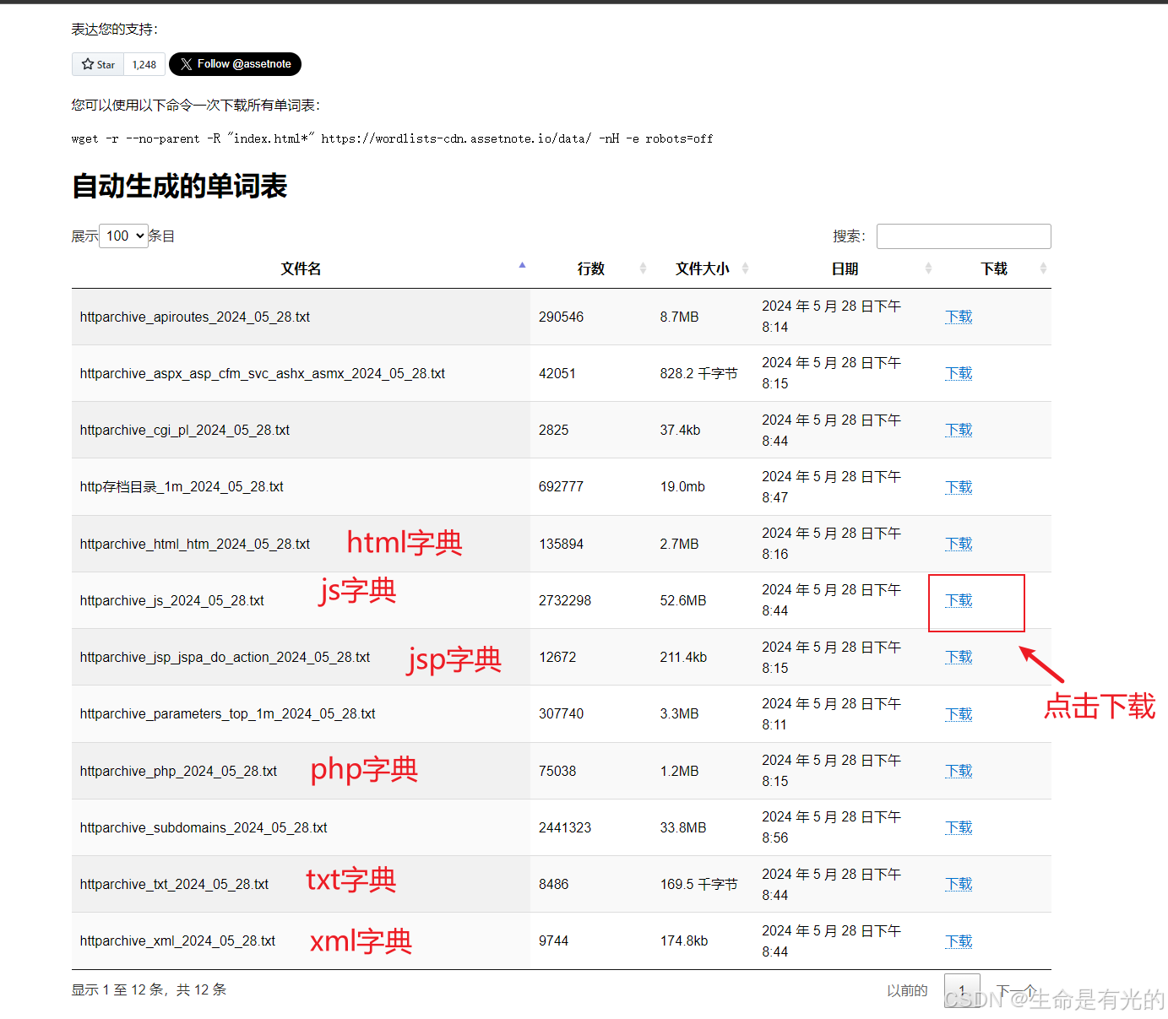Click the sort arrow next to 文件大小
Image resolution: width=1168 pixels, height=1019 pixels.
pos(747,268)
